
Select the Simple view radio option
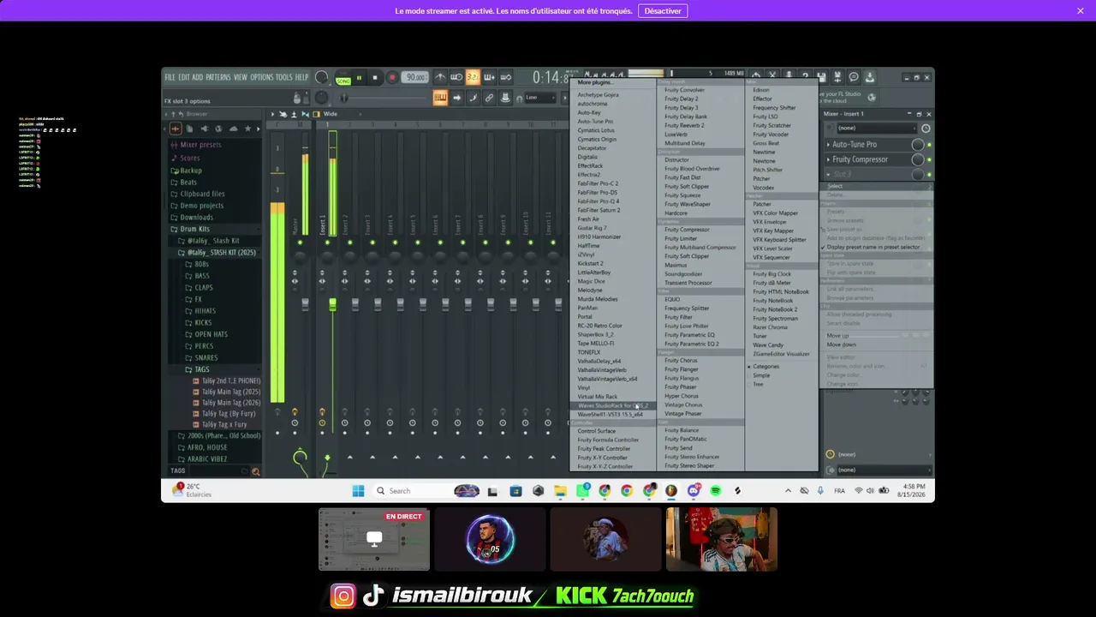[761, 375]
